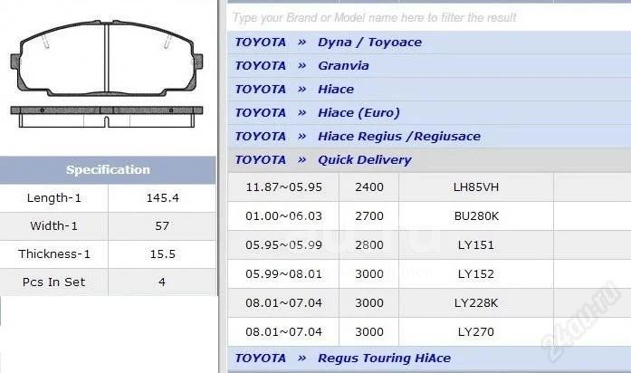
Task: Select date range 05.99~08.01
Action: point(283,274)
